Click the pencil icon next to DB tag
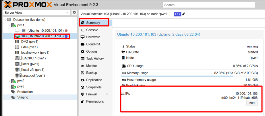Image resolution: width=265 pixels, height=116 pixels. [x=183, y=14]
